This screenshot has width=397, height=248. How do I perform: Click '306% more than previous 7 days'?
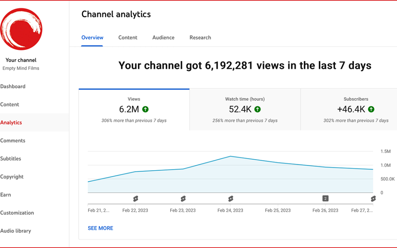[x=134, y=121]
